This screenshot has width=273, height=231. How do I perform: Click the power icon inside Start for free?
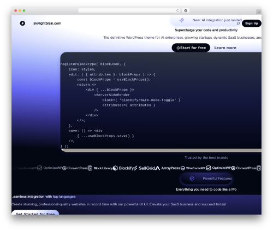pyautogui.click(x=178, y=48)
